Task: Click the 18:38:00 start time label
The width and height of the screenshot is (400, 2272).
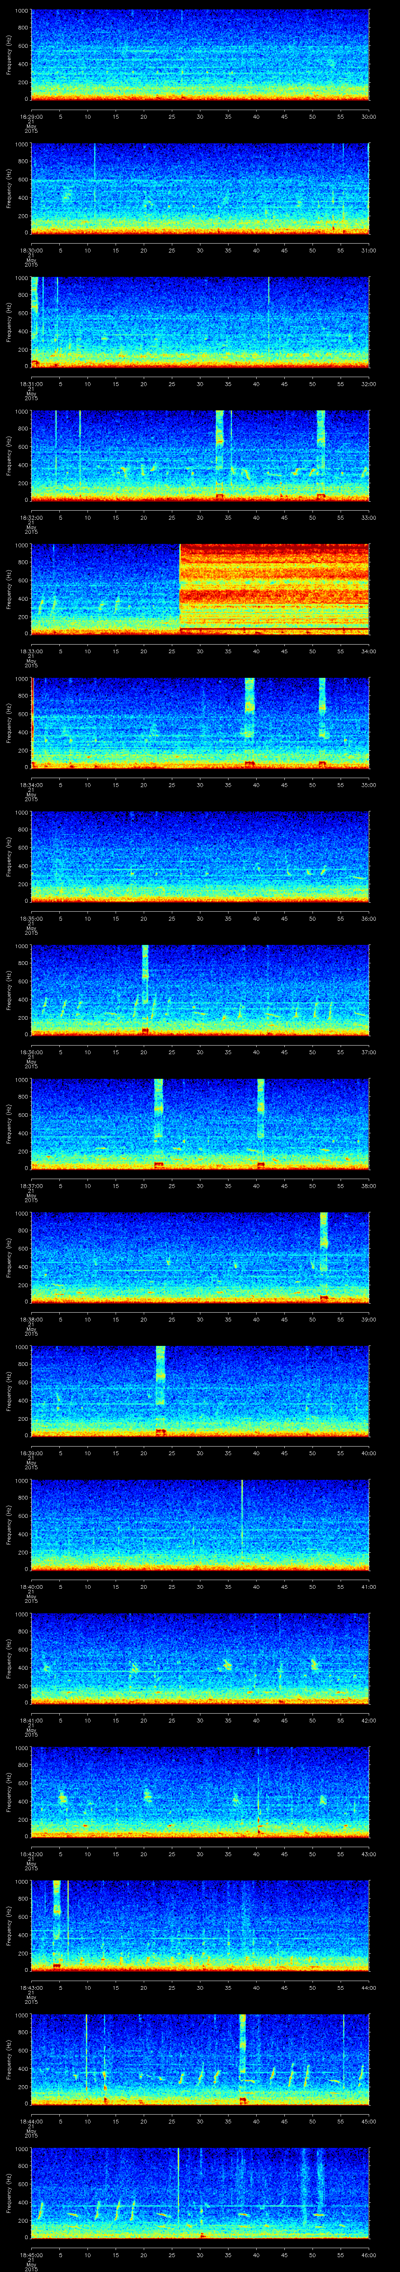Action: point(31,1319)
